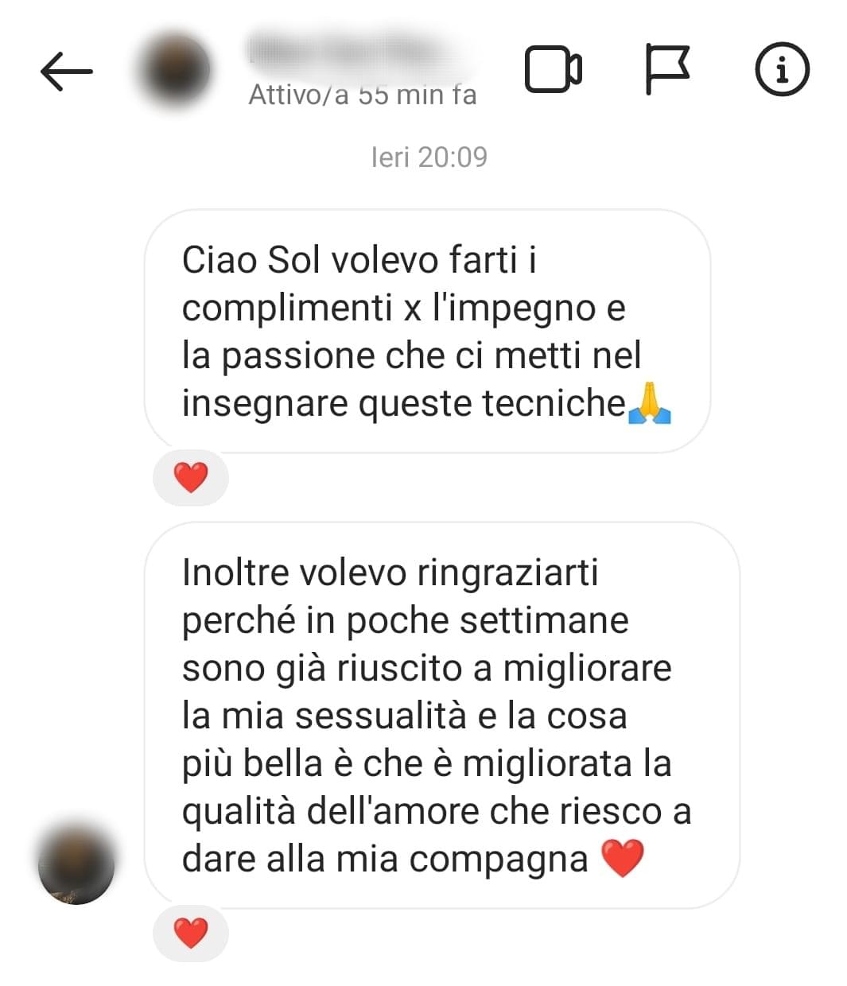Go back with the left arrow icon
Screen dimensions: 847x986
coord(67,72)
